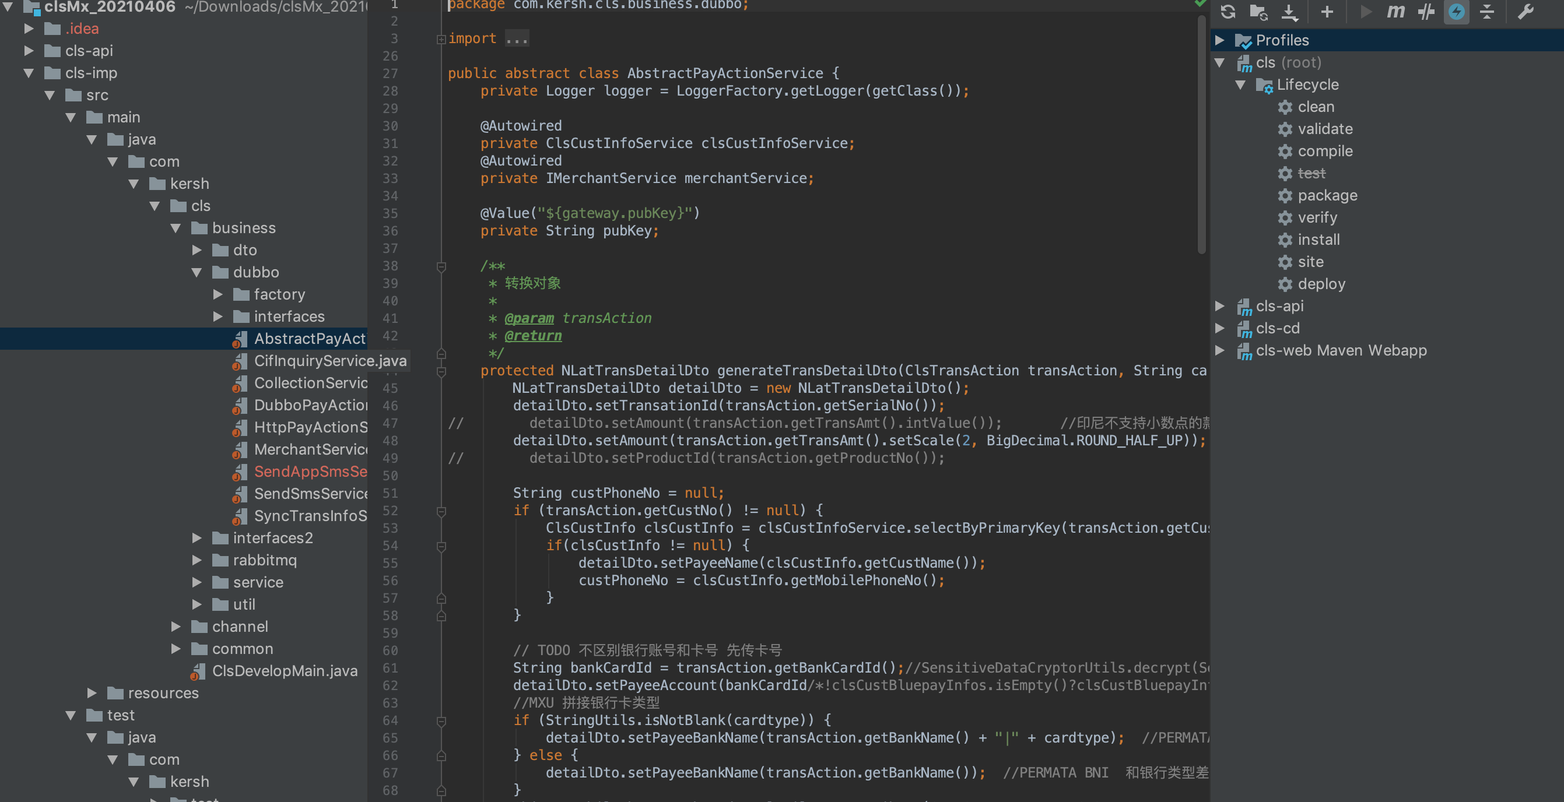
Task: Click the Execute Maven Goal m icon
Action: [1396, 12]
